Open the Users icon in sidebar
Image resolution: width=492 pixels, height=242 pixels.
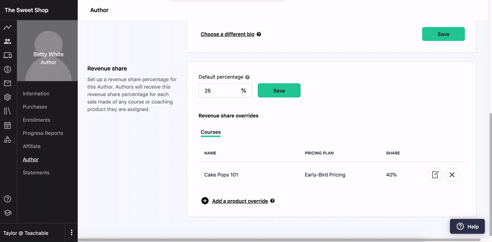pos(7,41)
